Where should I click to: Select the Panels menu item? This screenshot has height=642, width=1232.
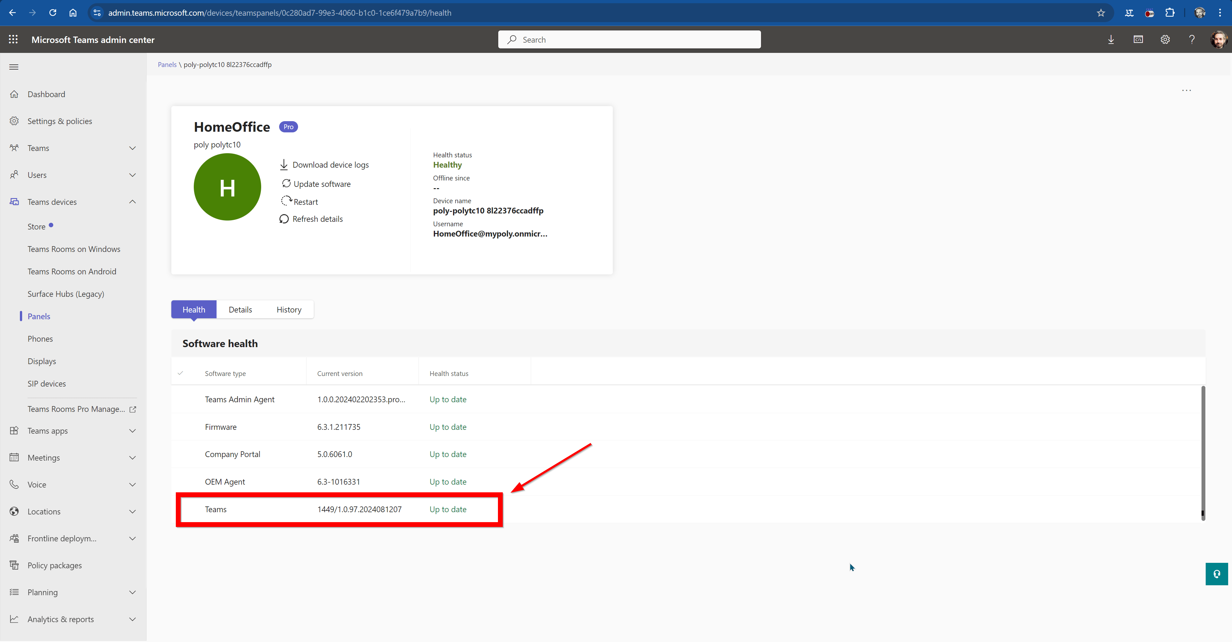[39, 316]
